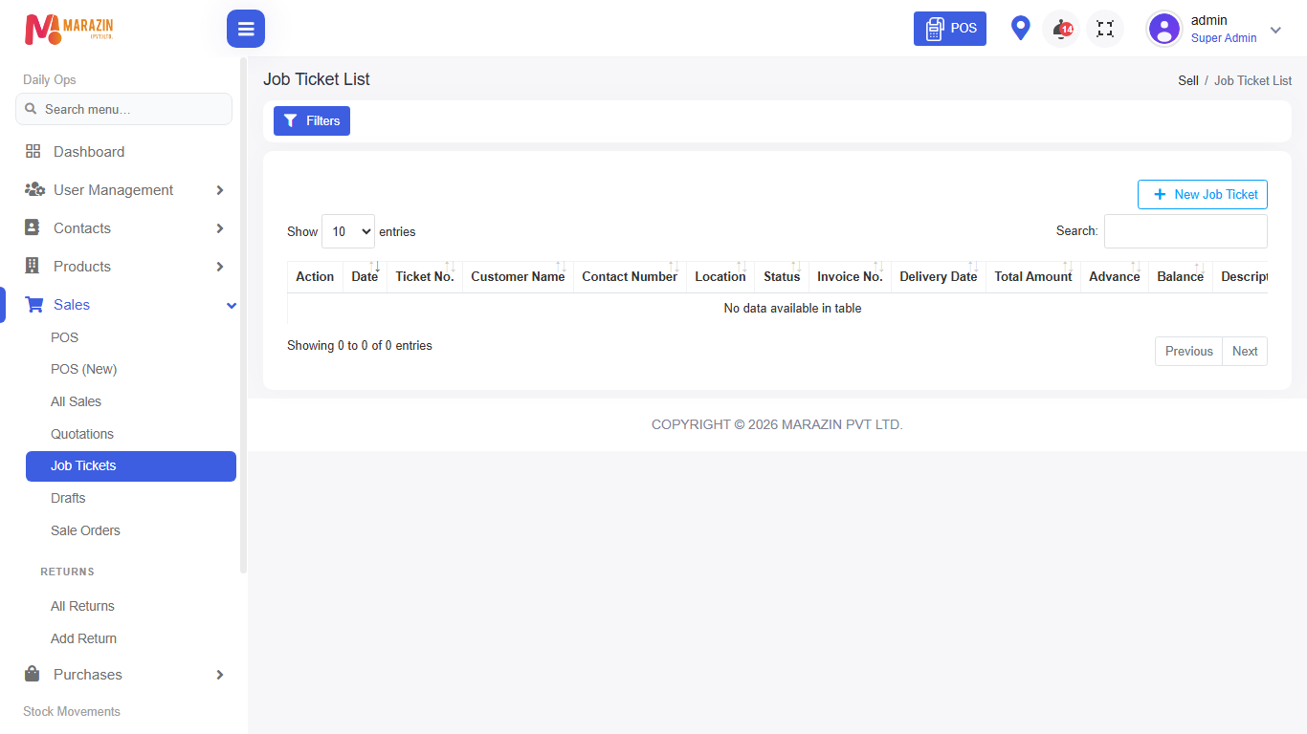Open the admin account dropdown chevron
1307x734 pixels.
point(1275,30)
